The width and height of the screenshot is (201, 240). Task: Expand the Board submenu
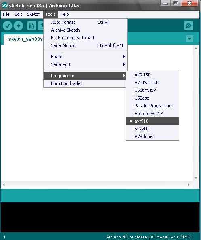coord(85,57)
